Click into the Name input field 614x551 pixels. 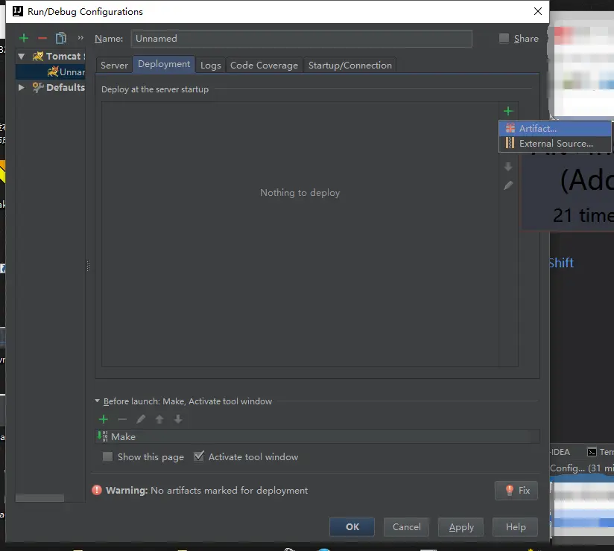point(302,39)
